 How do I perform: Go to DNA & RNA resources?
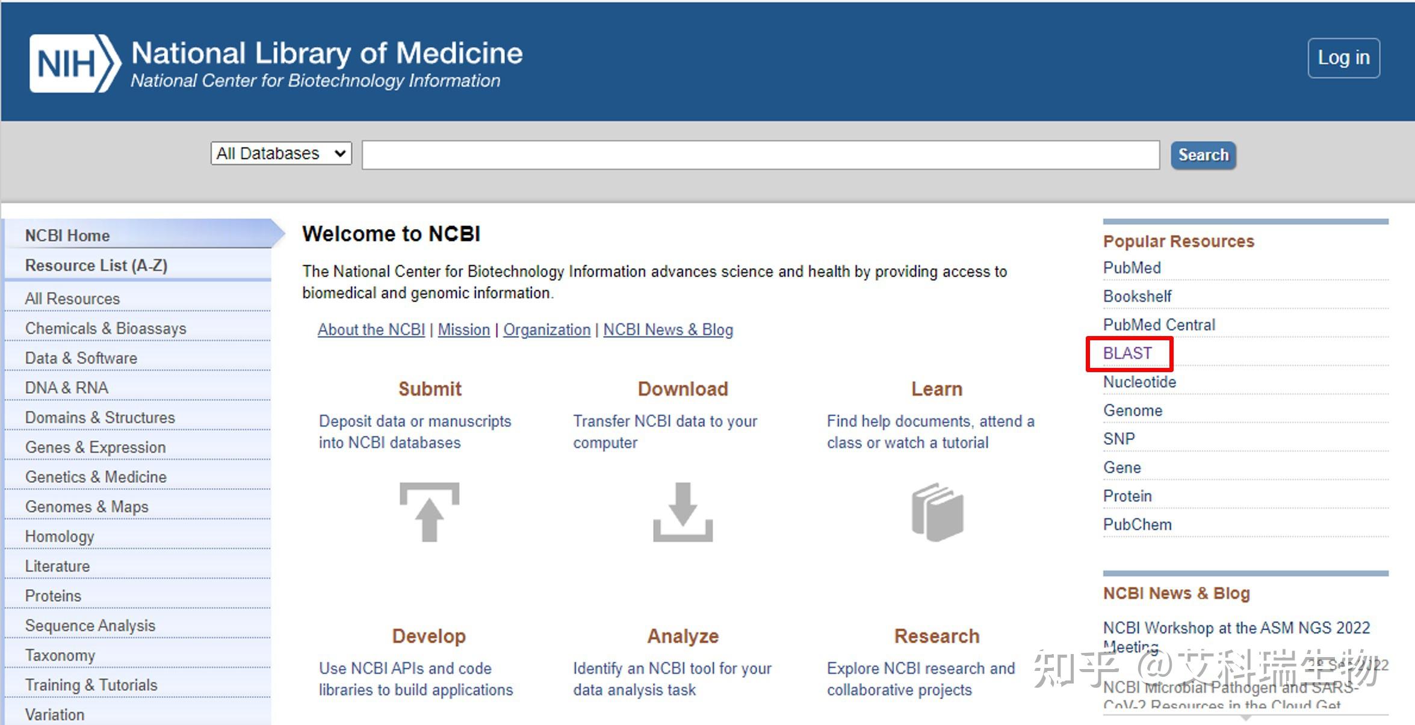67,388
